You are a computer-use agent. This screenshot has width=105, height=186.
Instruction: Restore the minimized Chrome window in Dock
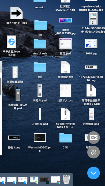pos(55,180)
